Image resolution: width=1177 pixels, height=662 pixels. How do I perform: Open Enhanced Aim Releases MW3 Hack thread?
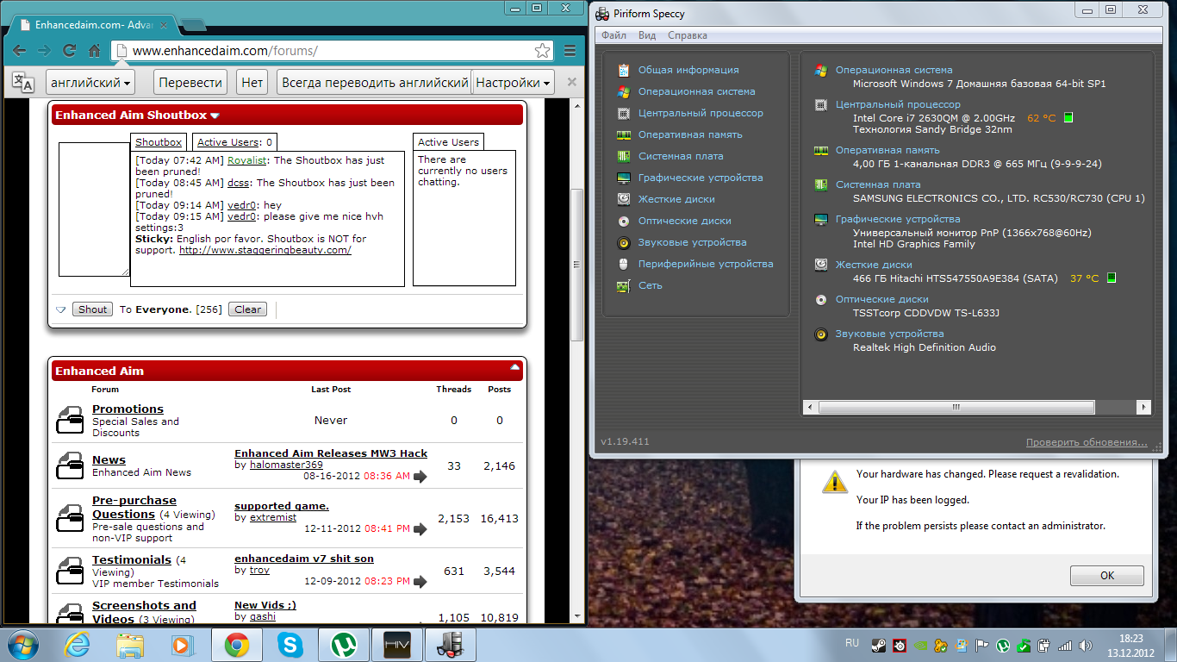click(331, 453)
